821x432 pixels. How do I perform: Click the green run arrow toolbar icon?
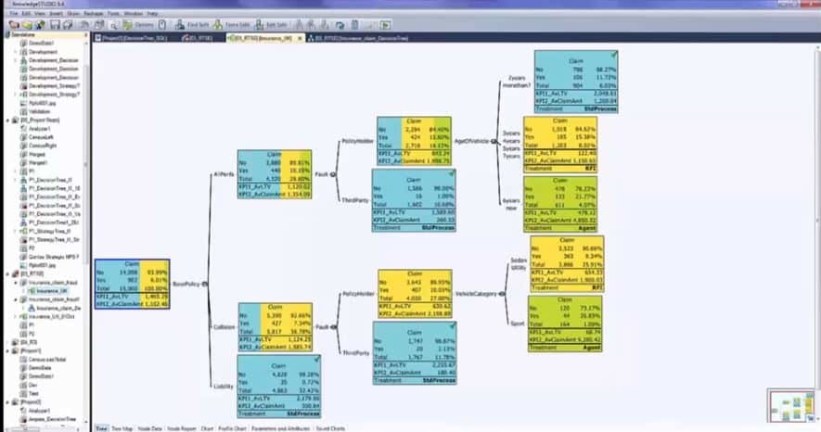(x=385, y=24)
